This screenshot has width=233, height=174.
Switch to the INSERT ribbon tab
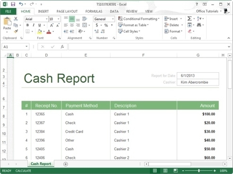43,11
